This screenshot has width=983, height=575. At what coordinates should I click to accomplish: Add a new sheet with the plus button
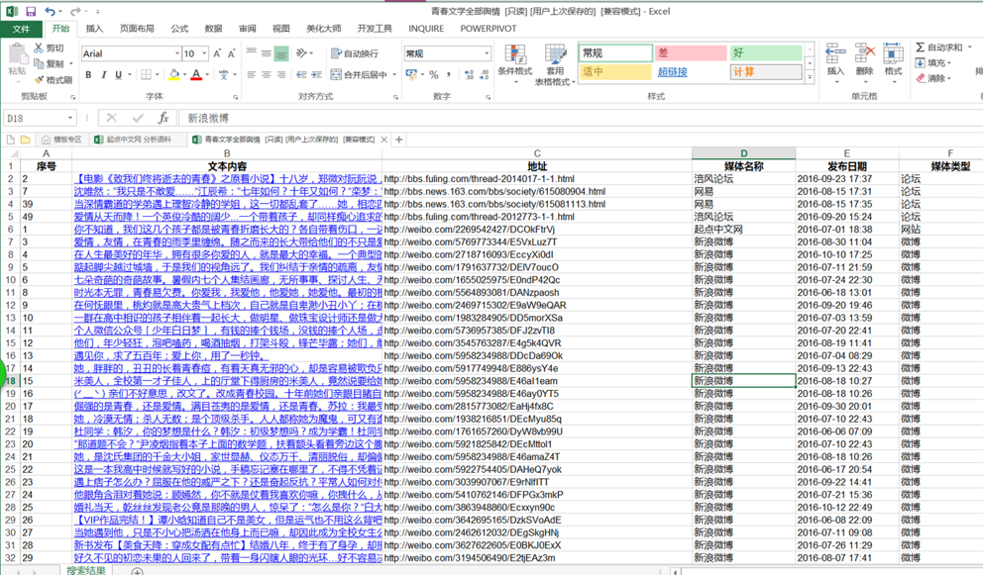tap(137, 571)
